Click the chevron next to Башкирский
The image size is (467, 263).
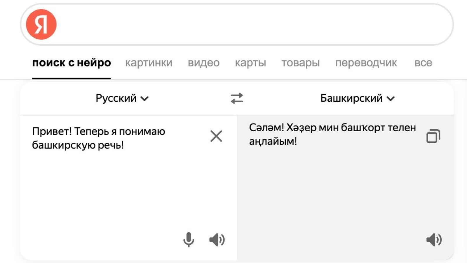[x=391, y=99]
